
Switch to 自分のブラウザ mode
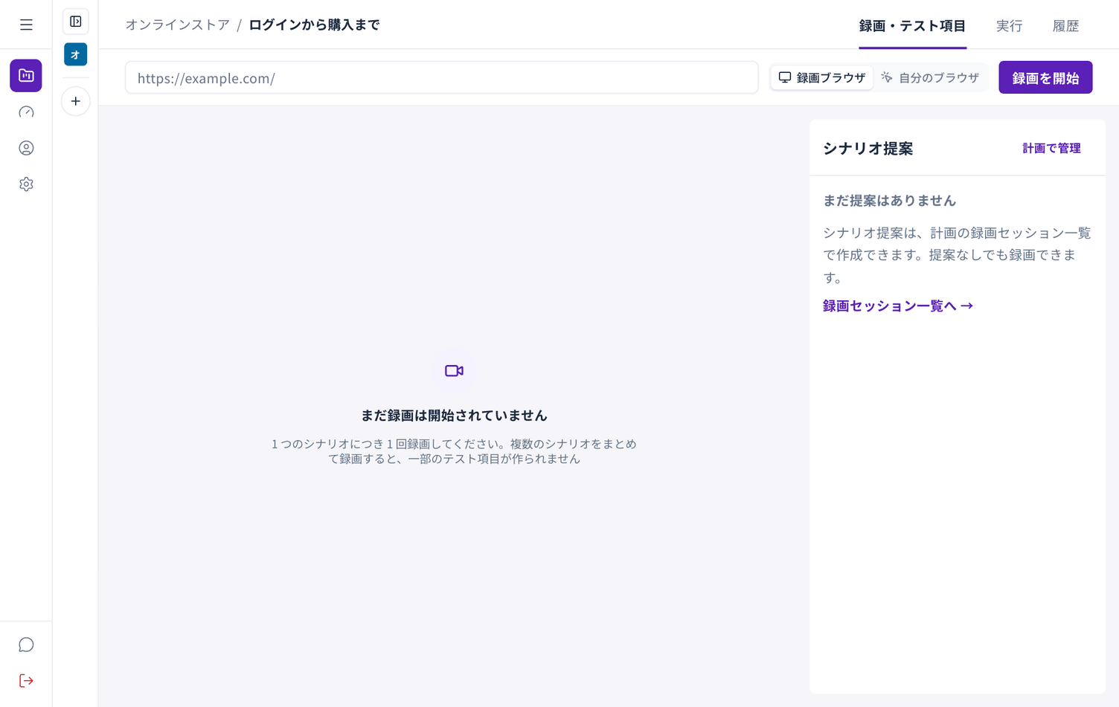tap(930, 77)
